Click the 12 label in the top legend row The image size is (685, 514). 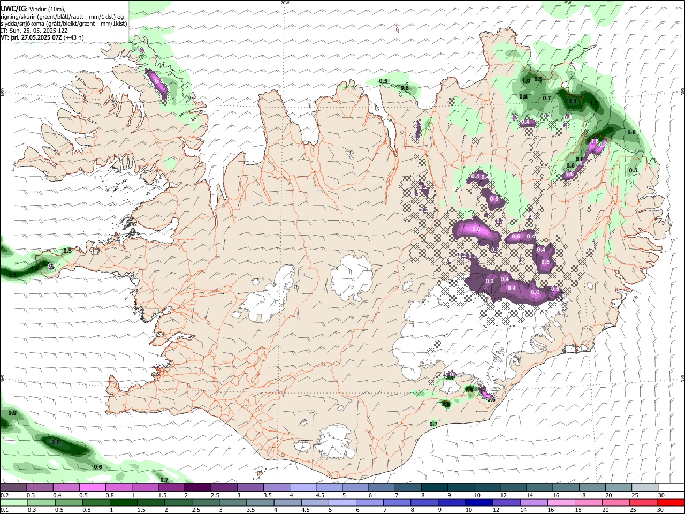coord(503,495)
